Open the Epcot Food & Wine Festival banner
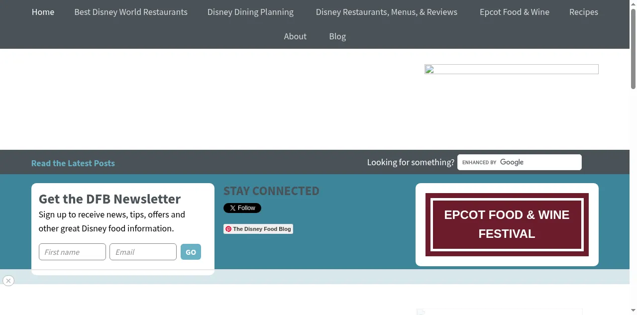Image resolution: width=637 pixels, height=315 pixels. [x=507, y=224]
